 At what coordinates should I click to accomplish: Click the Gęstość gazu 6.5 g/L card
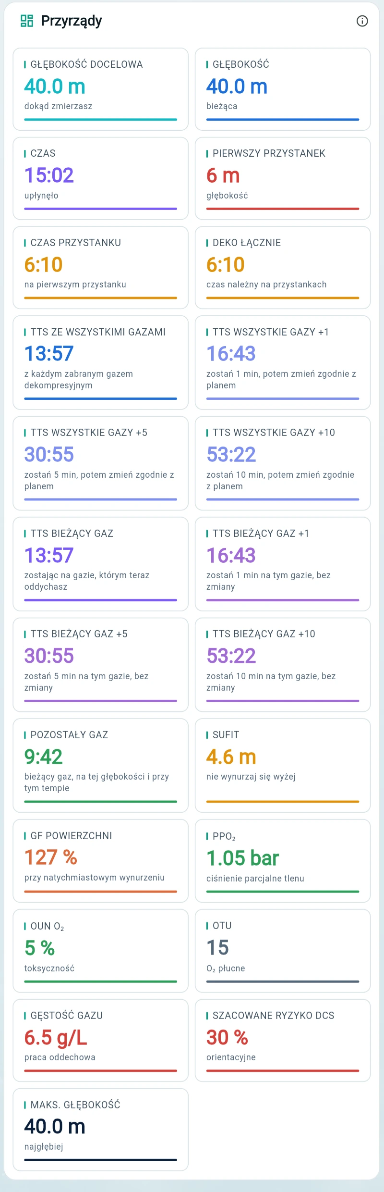[101, 1041]
